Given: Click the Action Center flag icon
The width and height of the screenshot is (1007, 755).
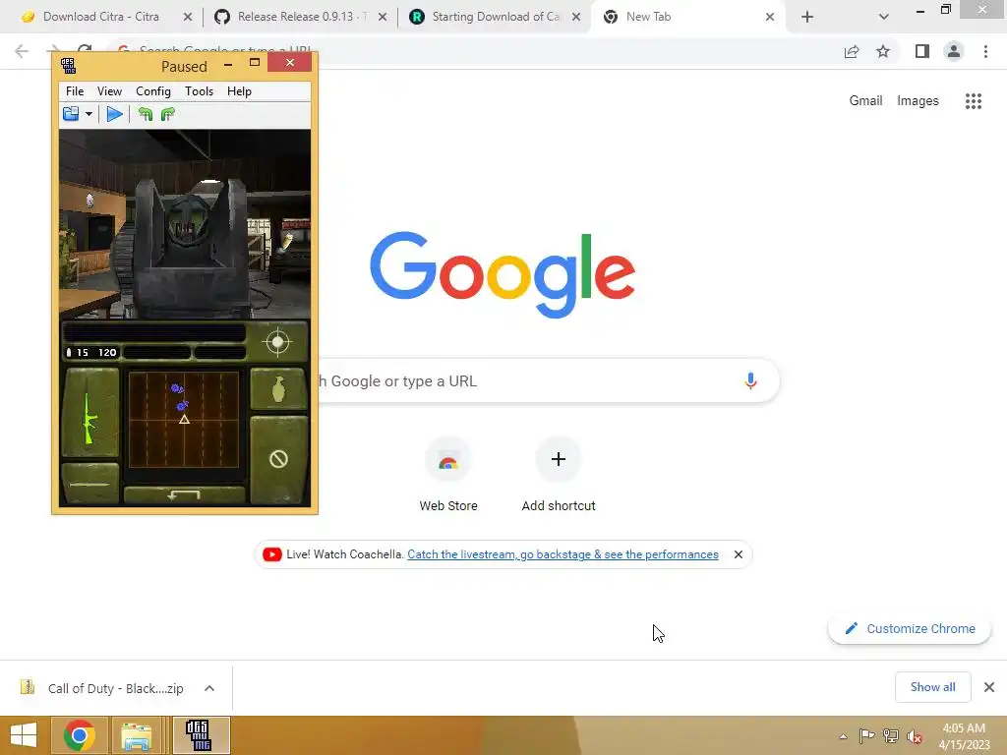Looking at the screenshot, I should 866,735.
